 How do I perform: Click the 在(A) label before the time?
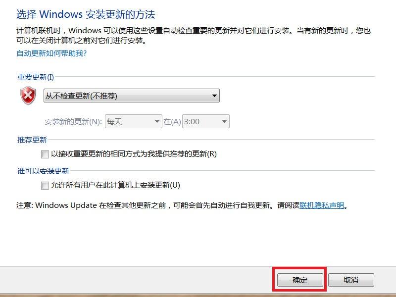point(172,122)
